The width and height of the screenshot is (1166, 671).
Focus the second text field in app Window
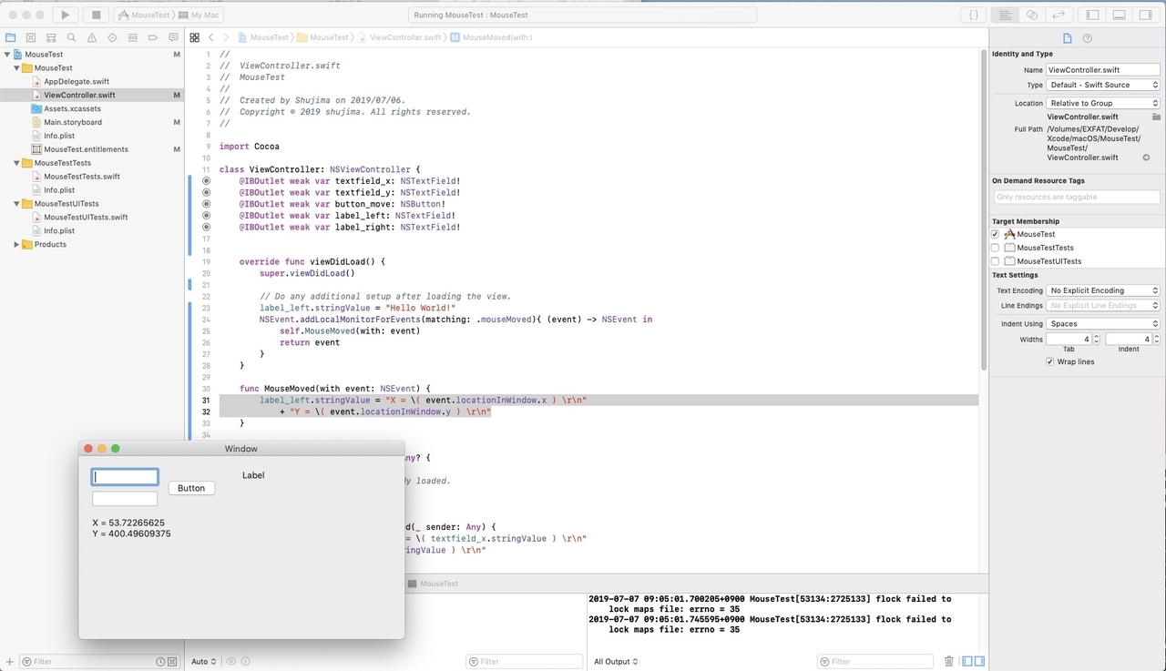[125, 499]
